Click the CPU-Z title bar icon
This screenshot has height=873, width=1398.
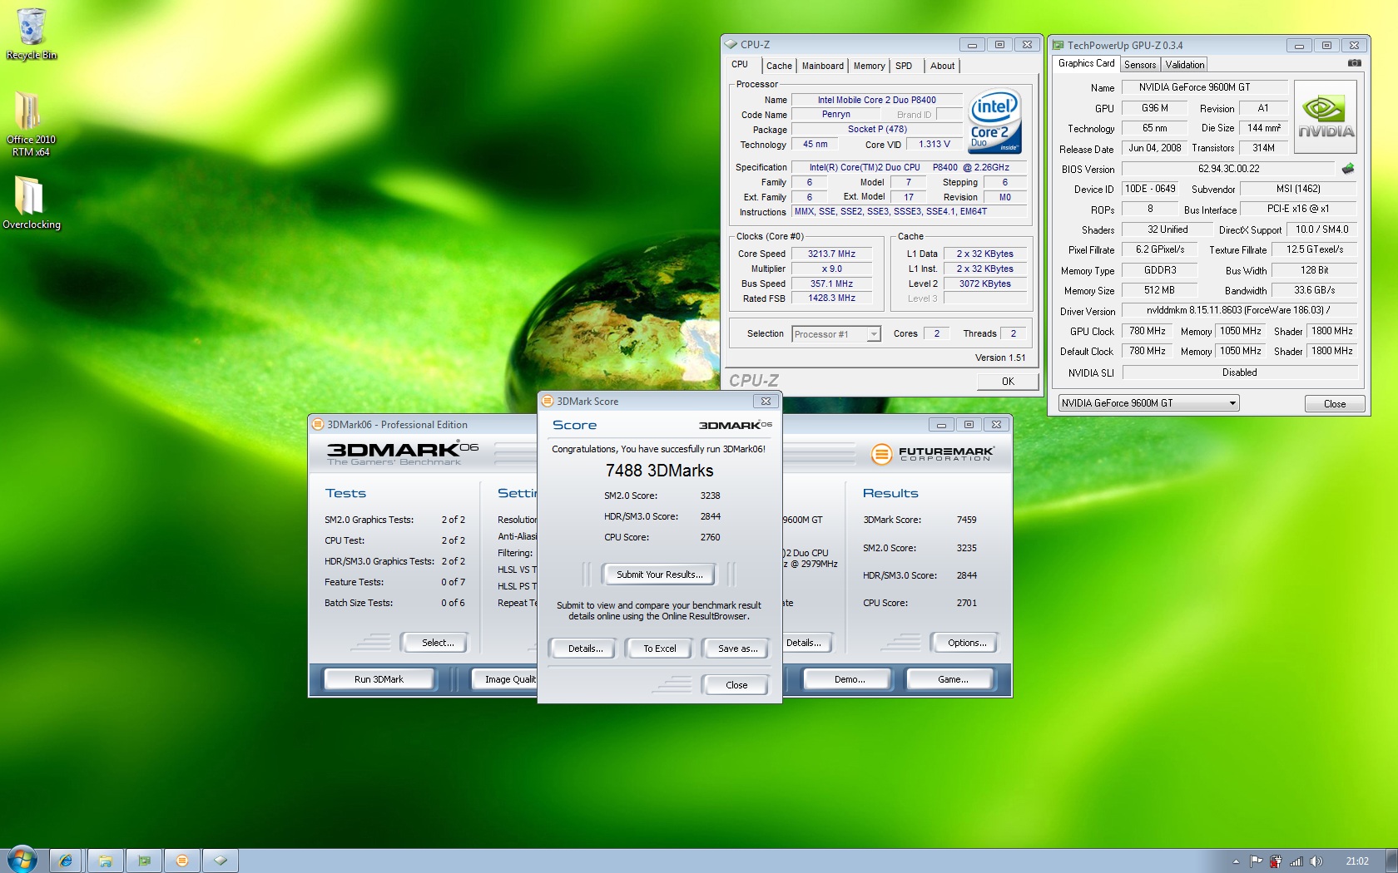731,45
